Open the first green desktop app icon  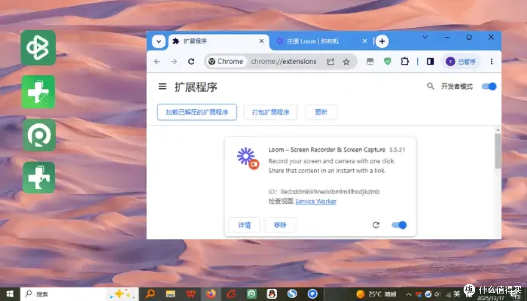(38, 48)
